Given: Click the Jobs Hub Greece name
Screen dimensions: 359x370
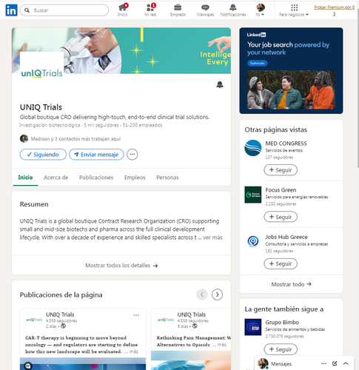Looking at the screenshot, I should tap(286, 237).
